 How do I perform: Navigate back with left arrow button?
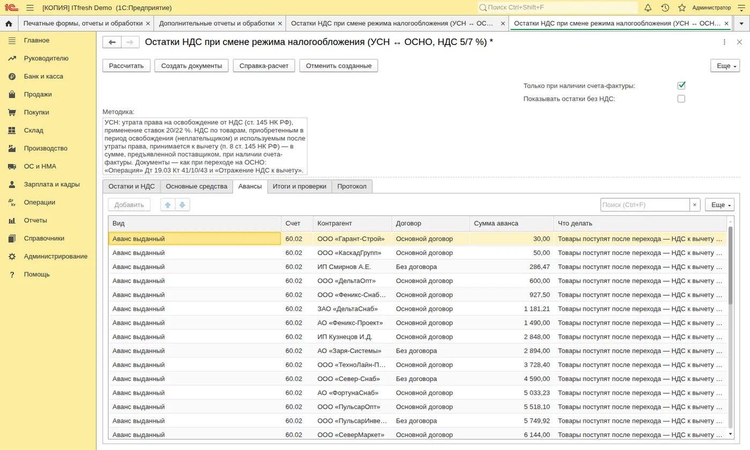click(x=112, y=42)
